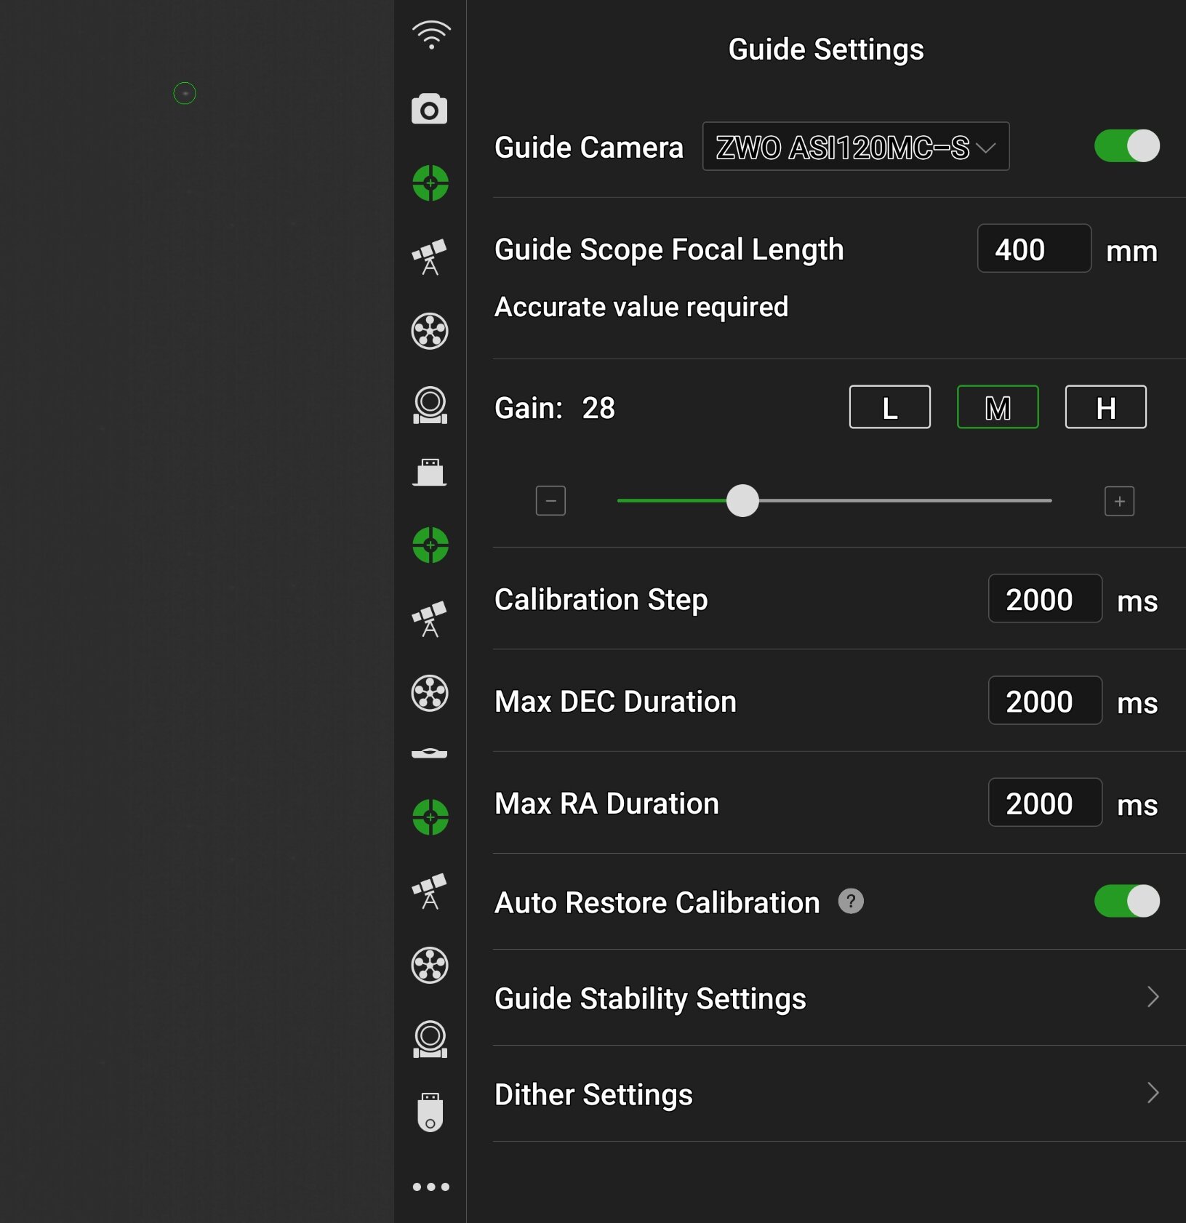Select the M gain preset
The width and height of the screenshot is (1186, 1223).
997,407
